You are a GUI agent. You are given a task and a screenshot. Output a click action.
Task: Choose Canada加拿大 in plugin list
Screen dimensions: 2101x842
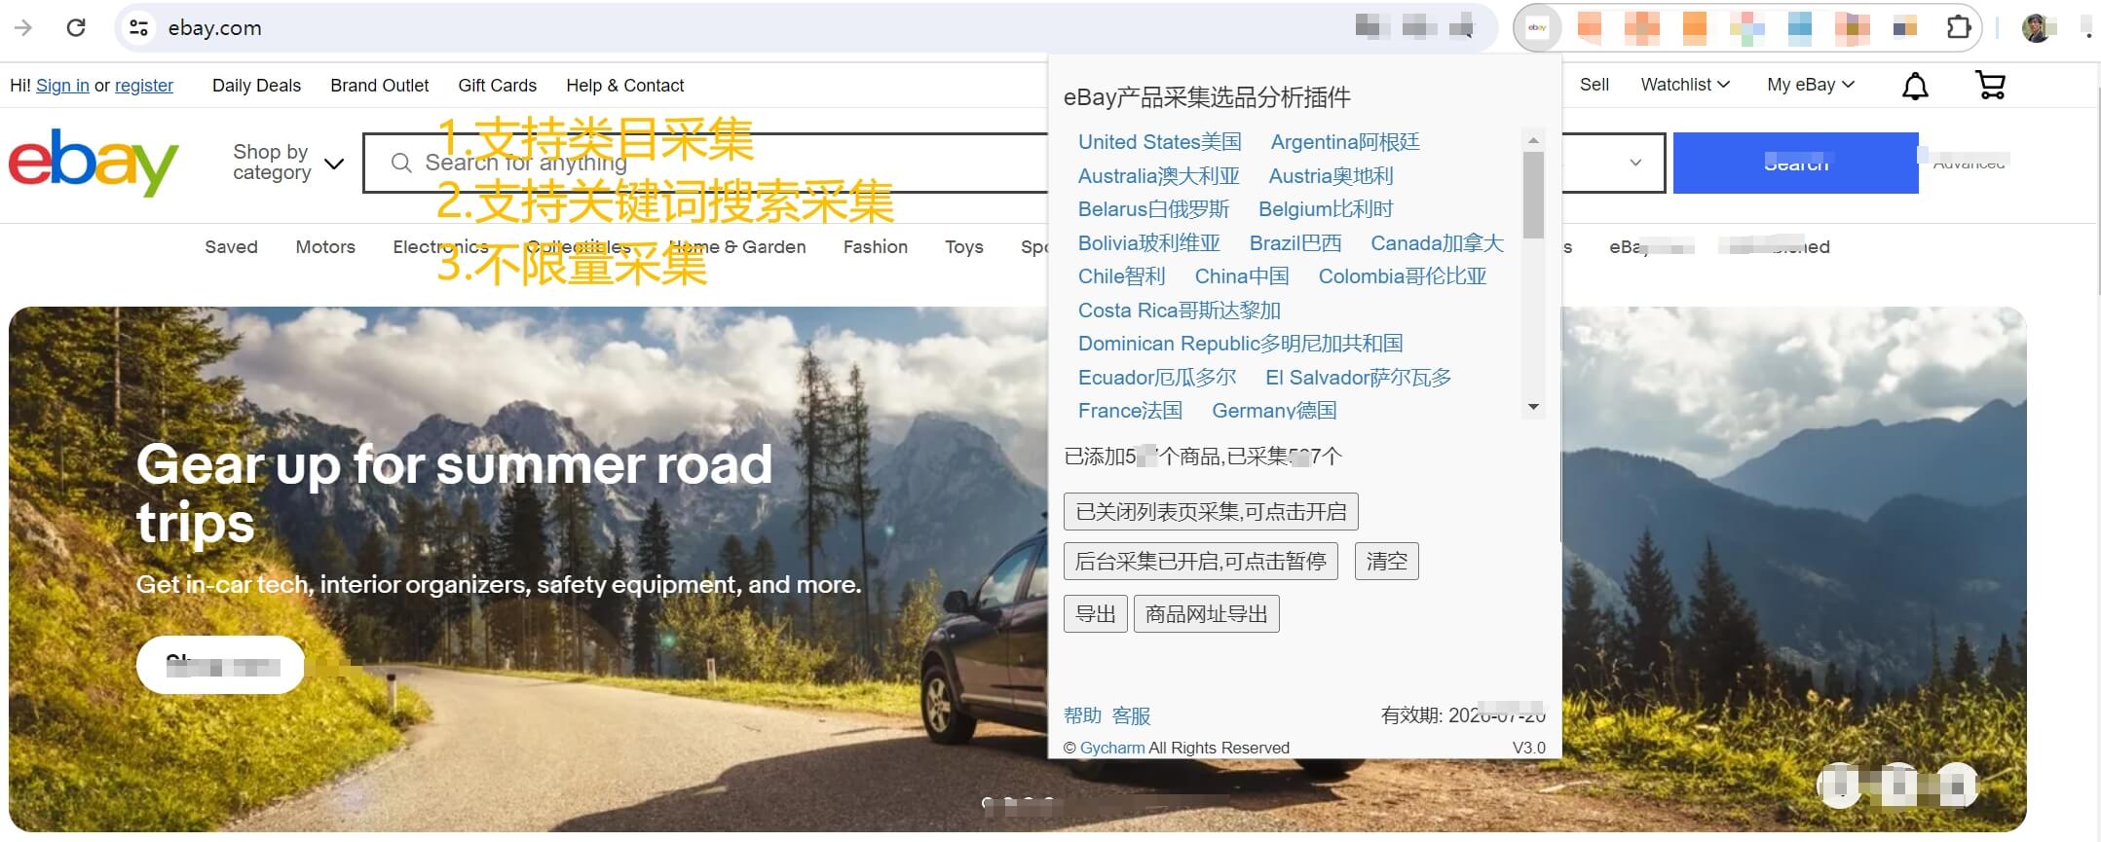coord(1437,243)
